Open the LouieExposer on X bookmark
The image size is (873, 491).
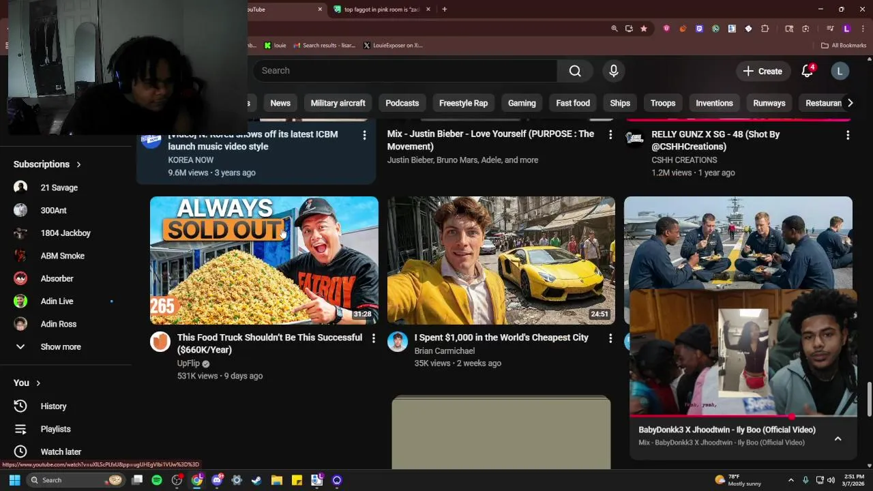[x=393, y=46]
